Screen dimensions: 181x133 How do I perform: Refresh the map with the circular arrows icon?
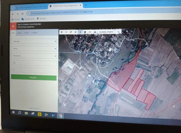(71, 32)
